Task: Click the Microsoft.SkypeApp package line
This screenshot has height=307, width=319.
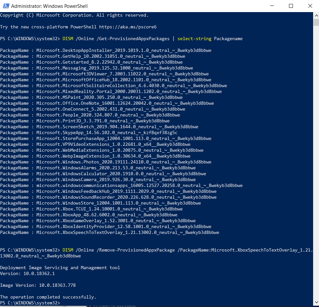Action: click(89, 132)
